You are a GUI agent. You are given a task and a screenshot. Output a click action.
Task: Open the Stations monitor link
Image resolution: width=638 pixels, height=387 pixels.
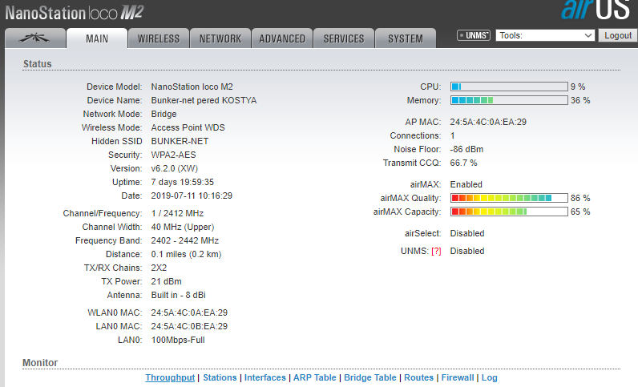pyautogui.click(x=220, y=377)
